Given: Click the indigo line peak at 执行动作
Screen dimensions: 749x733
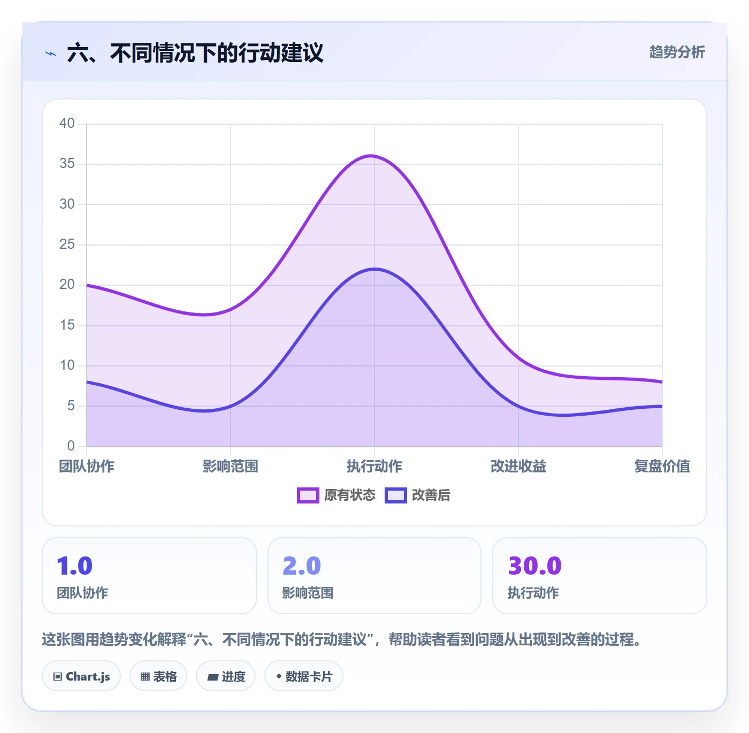Looking at the screenshot, I should coord(374,269).
